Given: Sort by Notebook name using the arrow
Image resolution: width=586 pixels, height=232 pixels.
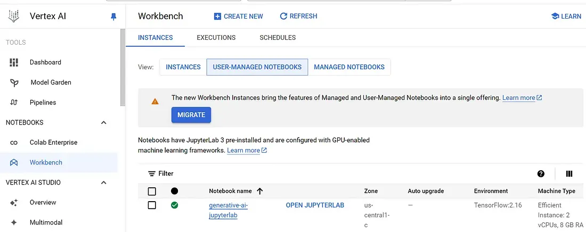Looking at the screenshot, I should click(x=260, y=191).
